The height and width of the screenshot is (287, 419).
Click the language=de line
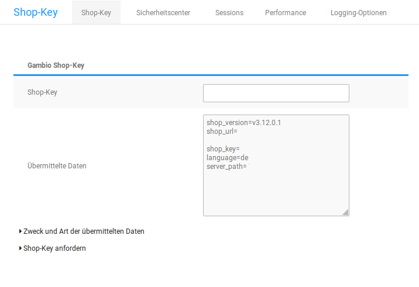point(228,158)
